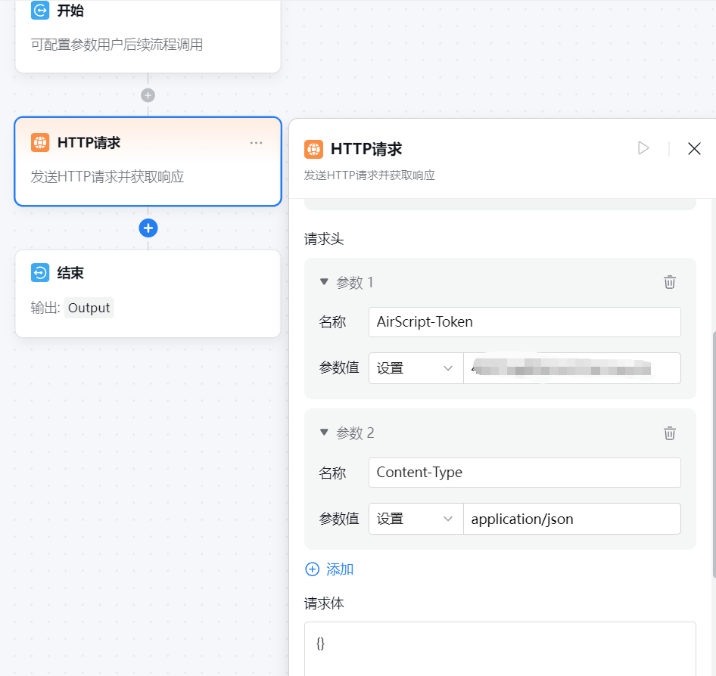Click the 请求体 text area

(x=500, y=649)
